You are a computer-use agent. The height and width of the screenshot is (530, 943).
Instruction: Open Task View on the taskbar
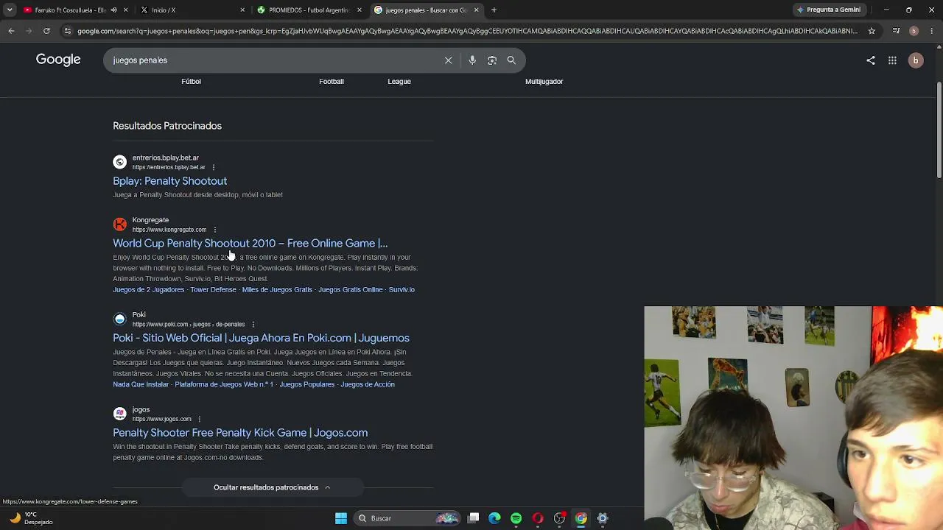pos(474,518)
